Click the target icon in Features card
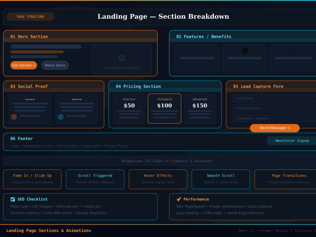 click(245, 51)
